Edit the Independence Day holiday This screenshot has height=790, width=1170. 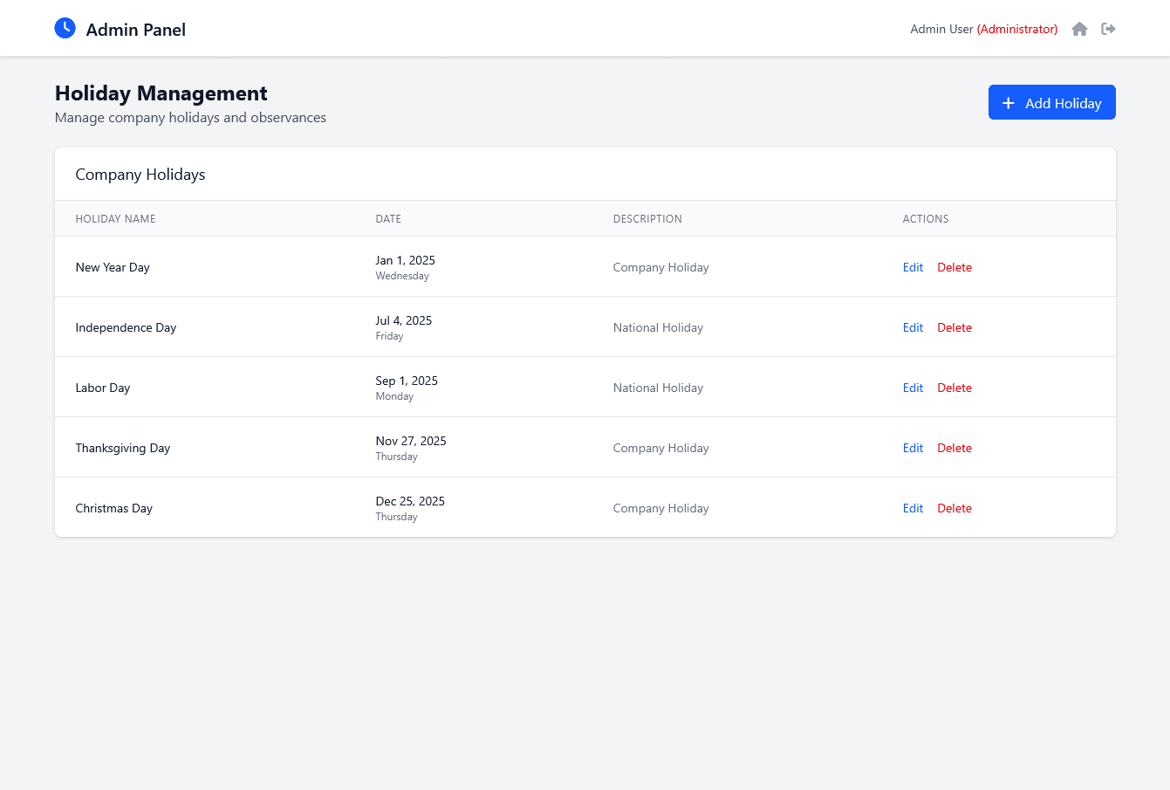[913, 327]
